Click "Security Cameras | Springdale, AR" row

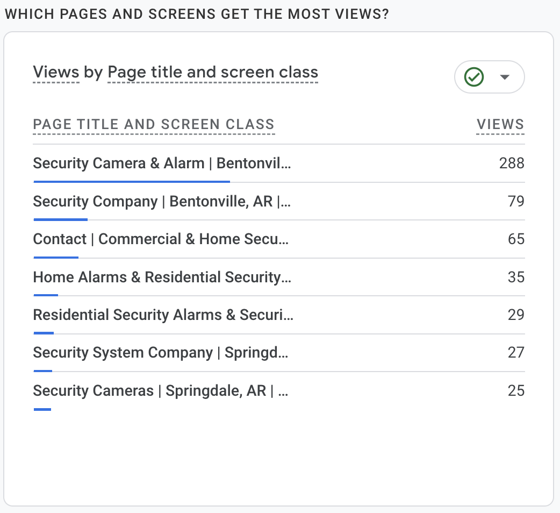[160, 391]
